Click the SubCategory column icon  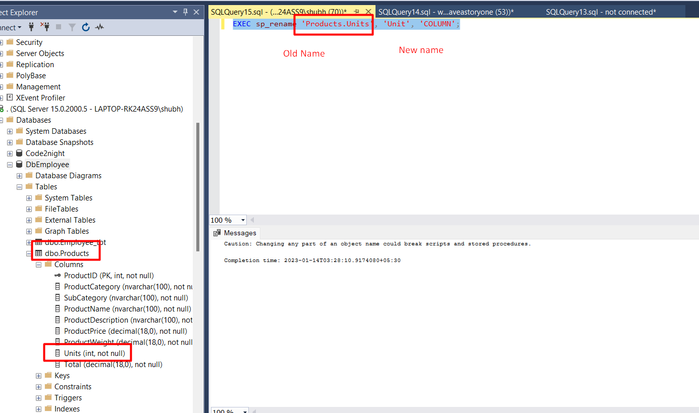58,298
